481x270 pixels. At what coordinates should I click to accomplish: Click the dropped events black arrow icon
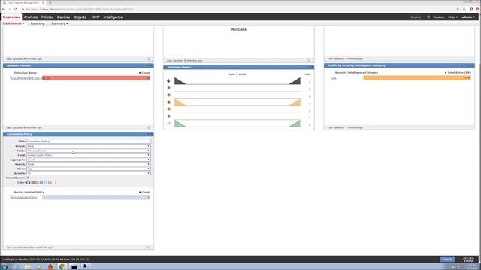[168, 80]
